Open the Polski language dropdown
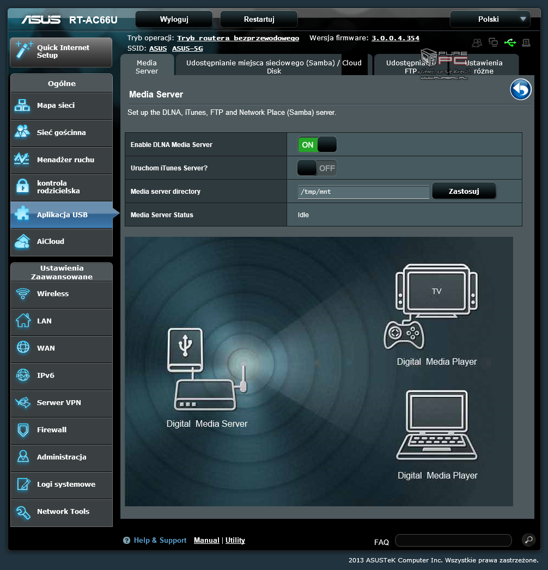Screen dimensions: 548x570 tap(490, 19)
